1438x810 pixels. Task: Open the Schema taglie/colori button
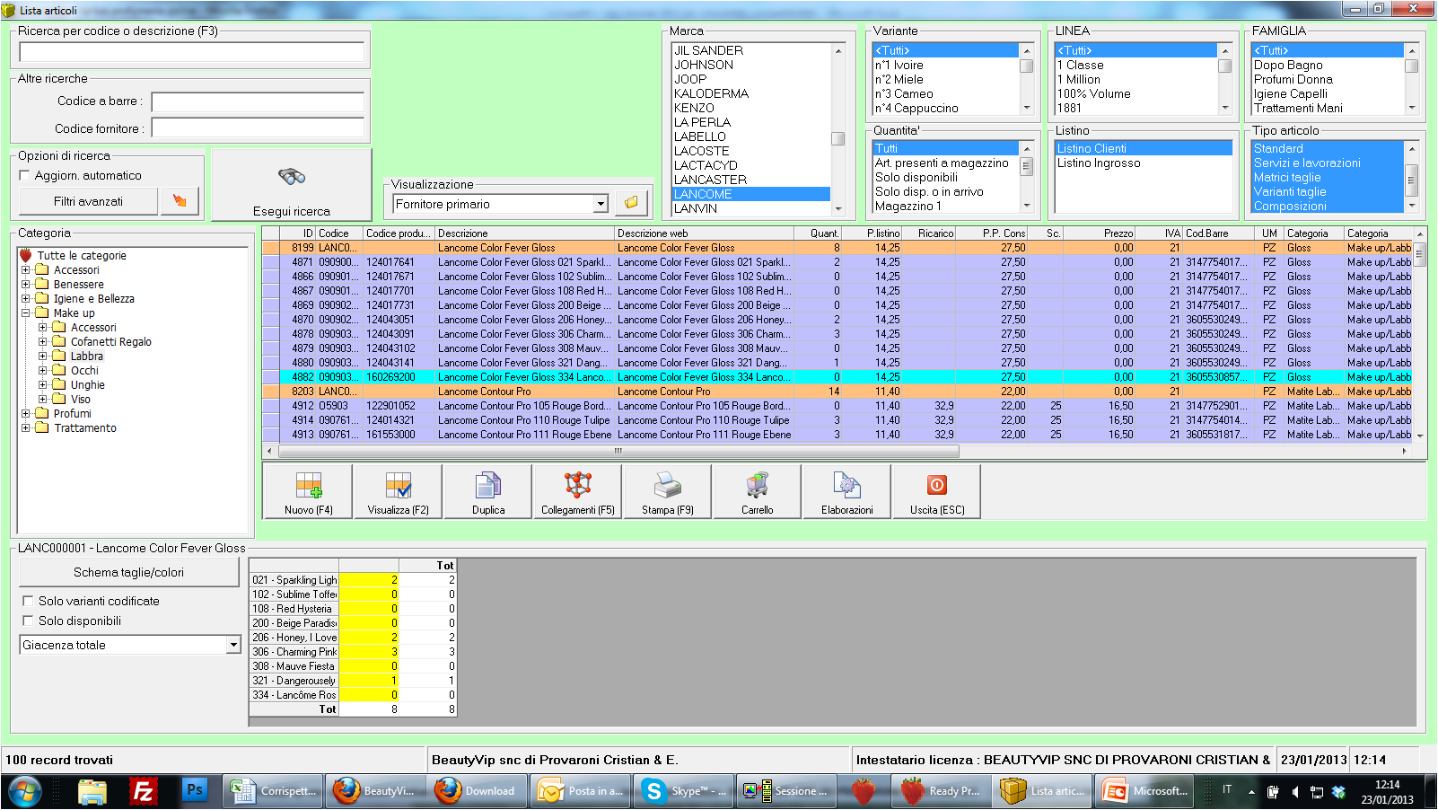[x=129, y=572]
